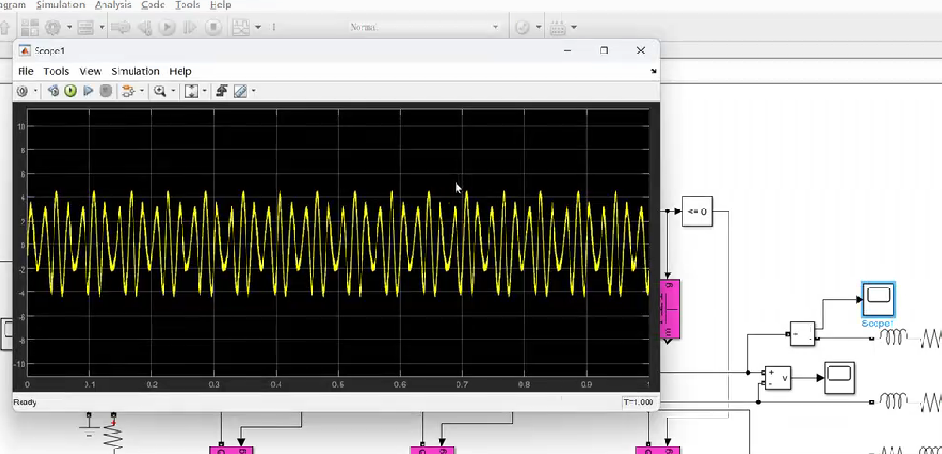Open cursor measurements ruler tool
This screenshot has height=454, width=942.
240,91
